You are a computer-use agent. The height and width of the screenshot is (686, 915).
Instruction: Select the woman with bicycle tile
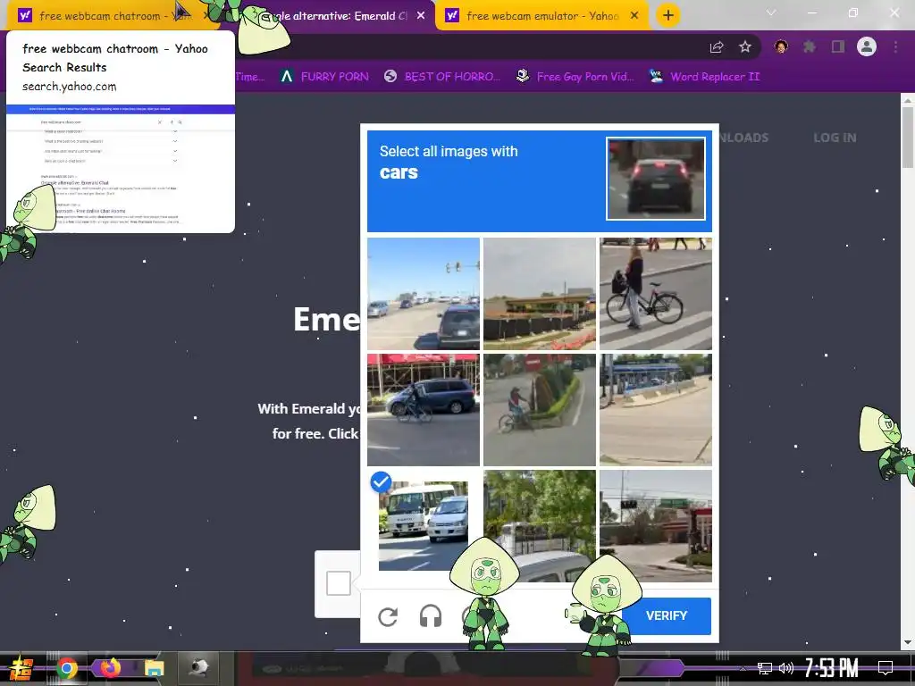pos(656,293)
